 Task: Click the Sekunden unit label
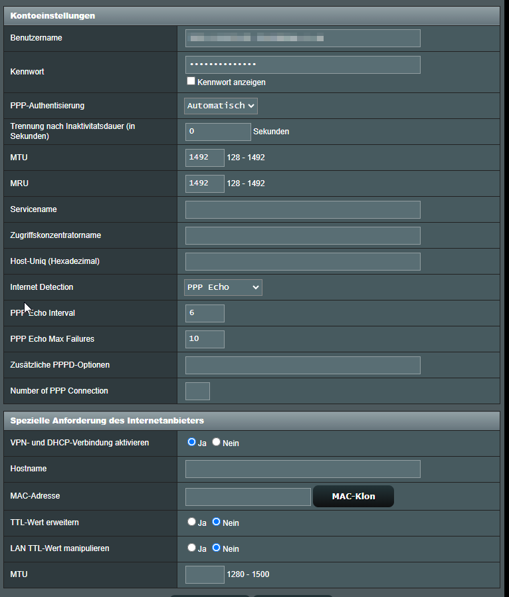click(271, 132)
